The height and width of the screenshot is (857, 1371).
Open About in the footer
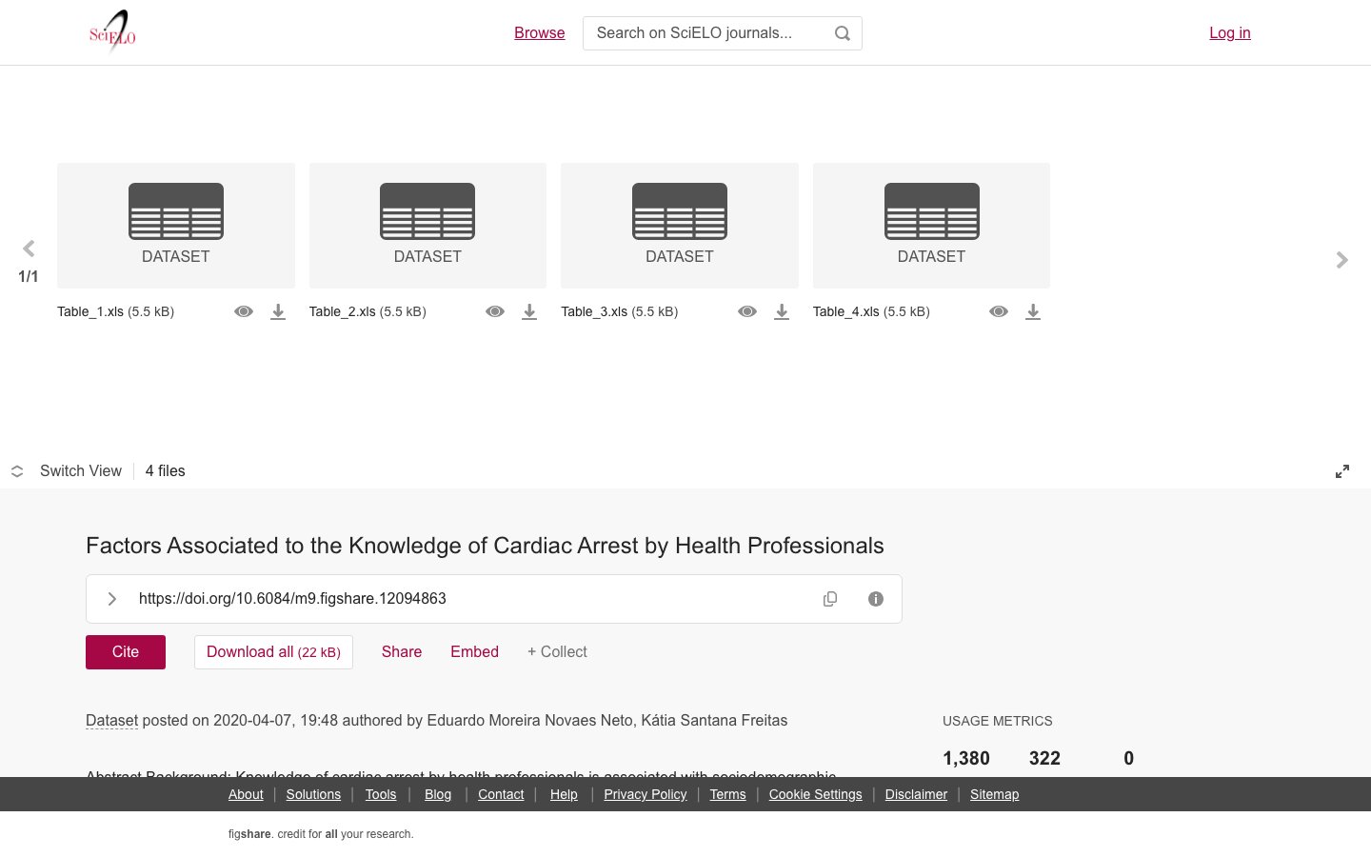(x=246, y=794)
